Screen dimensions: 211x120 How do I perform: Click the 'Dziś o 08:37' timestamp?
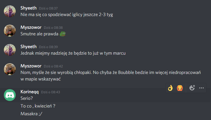click(48, 8)
